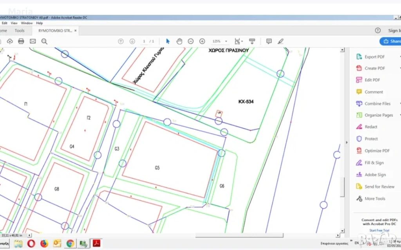Open Export PDF tool

pos(374,57)
